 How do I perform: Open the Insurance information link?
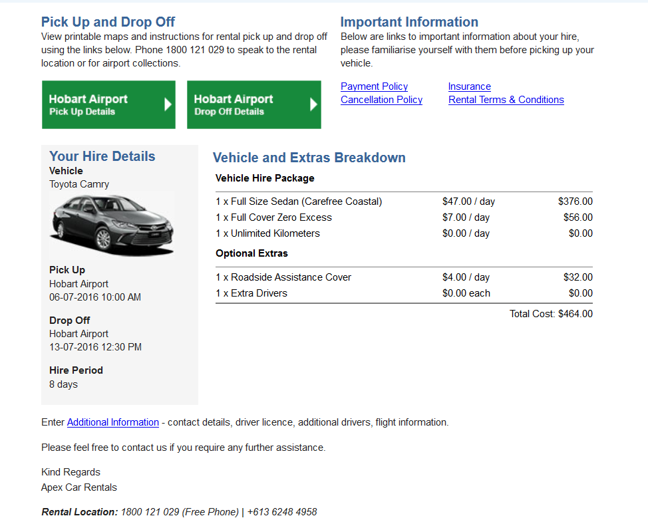pos(469,86)
